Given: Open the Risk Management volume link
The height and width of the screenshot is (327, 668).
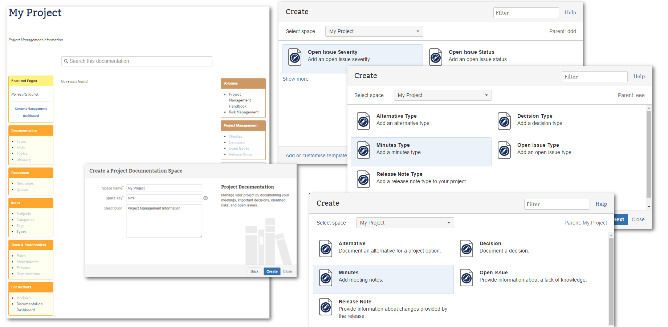Looking at the screenshot, I should tap(244, 112).
